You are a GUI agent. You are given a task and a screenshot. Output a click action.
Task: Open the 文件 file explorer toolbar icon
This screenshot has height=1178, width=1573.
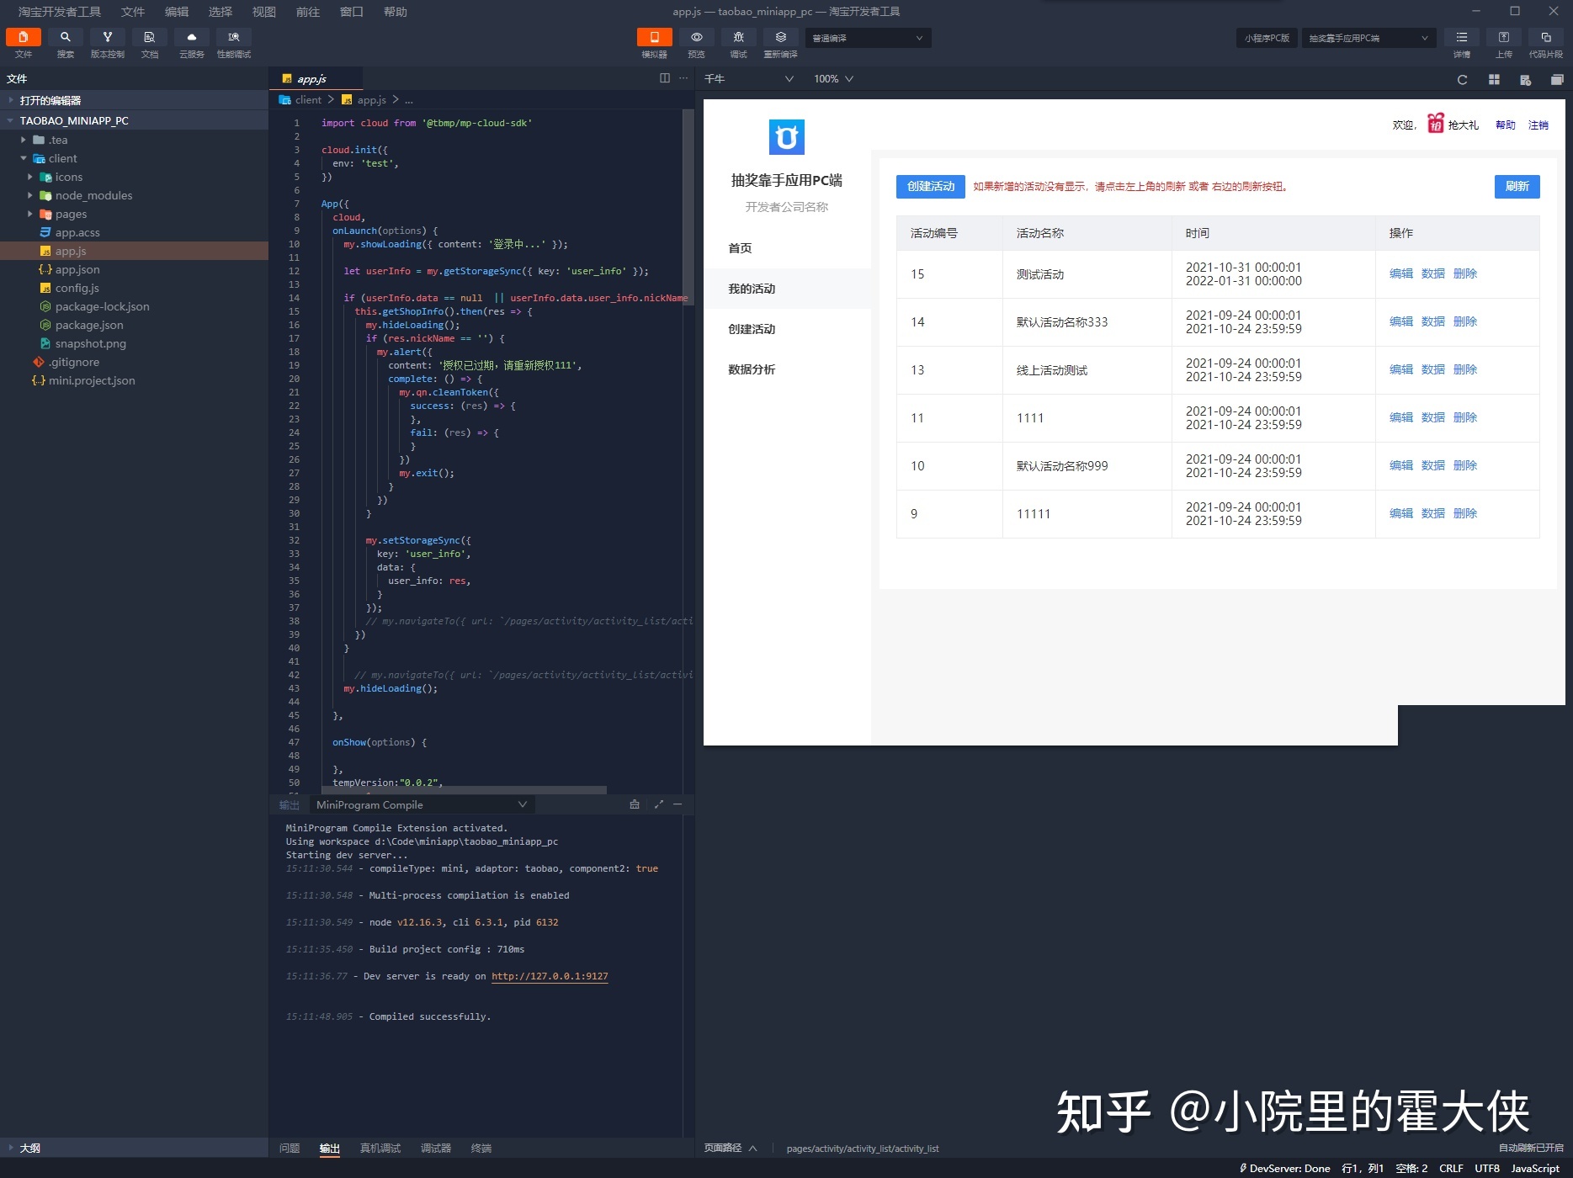point(24,37)
